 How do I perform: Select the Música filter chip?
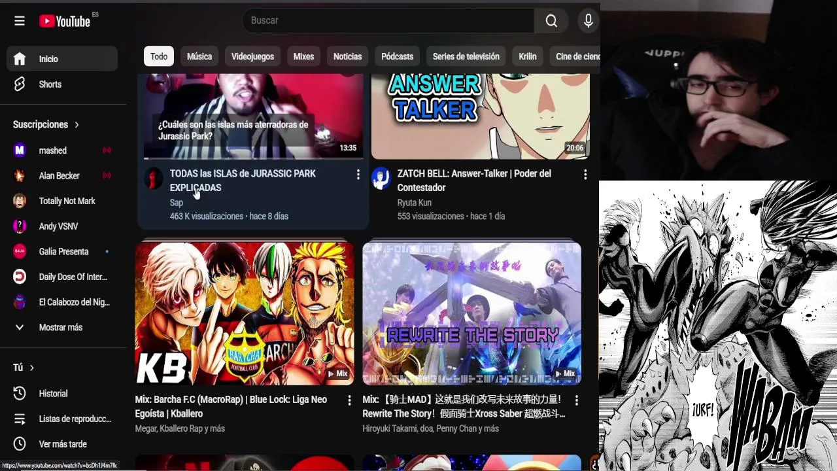(x=199, y=57)
